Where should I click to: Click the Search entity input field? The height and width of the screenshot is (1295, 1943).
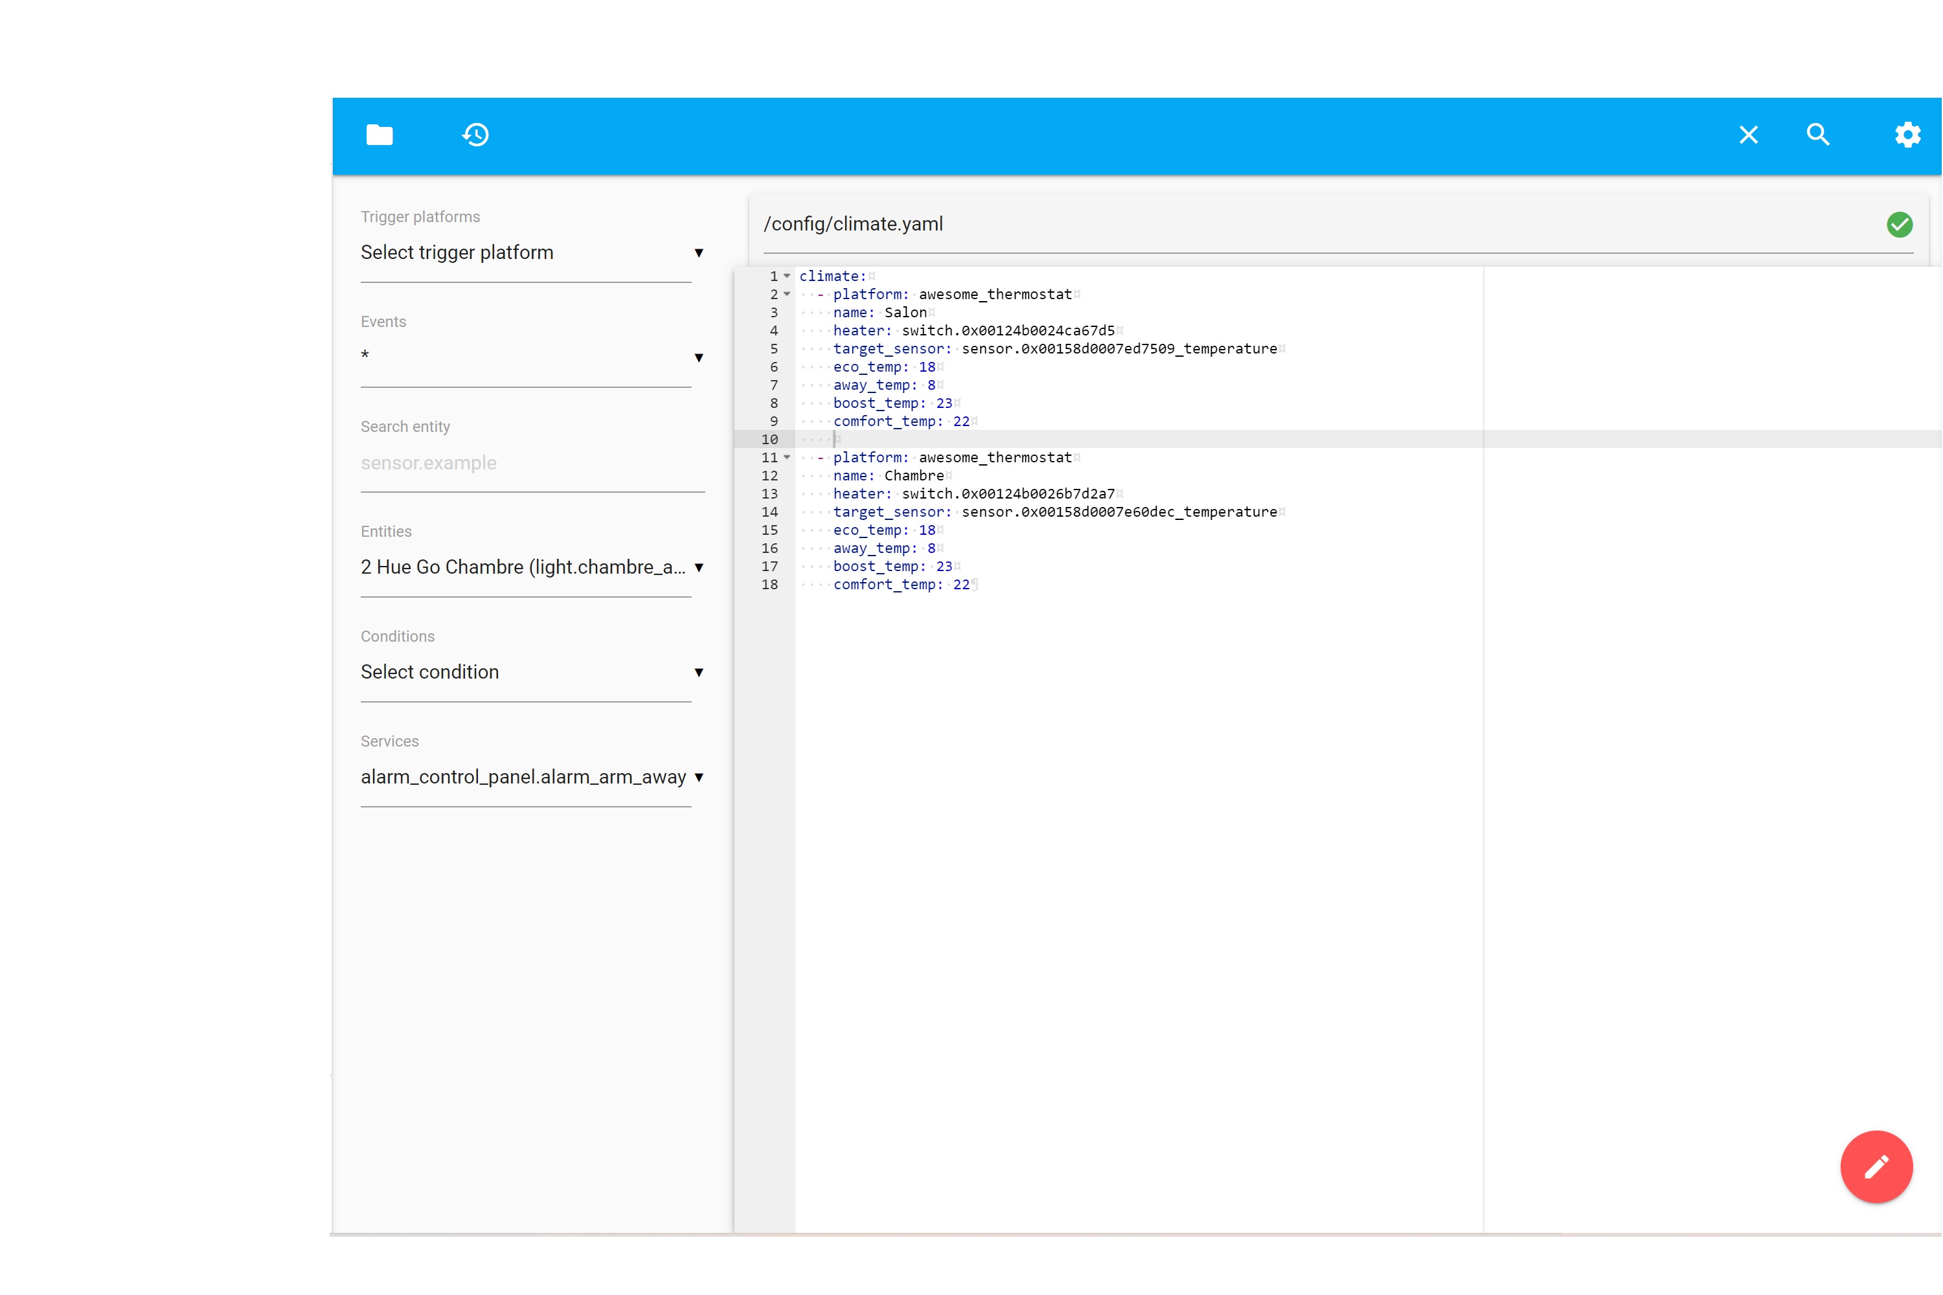[x=532, y=464]
